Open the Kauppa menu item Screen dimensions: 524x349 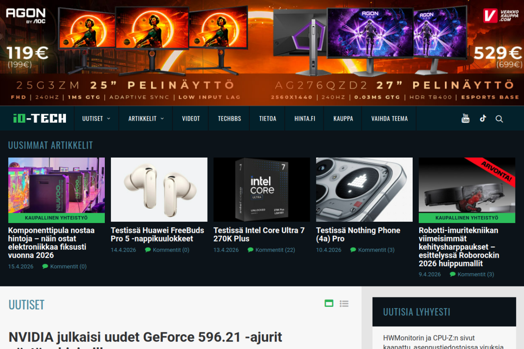pyautogui.click(x=343, y=119)
